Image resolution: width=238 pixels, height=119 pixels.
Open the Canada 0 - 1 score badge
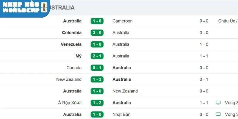click(x=97, y=68)
